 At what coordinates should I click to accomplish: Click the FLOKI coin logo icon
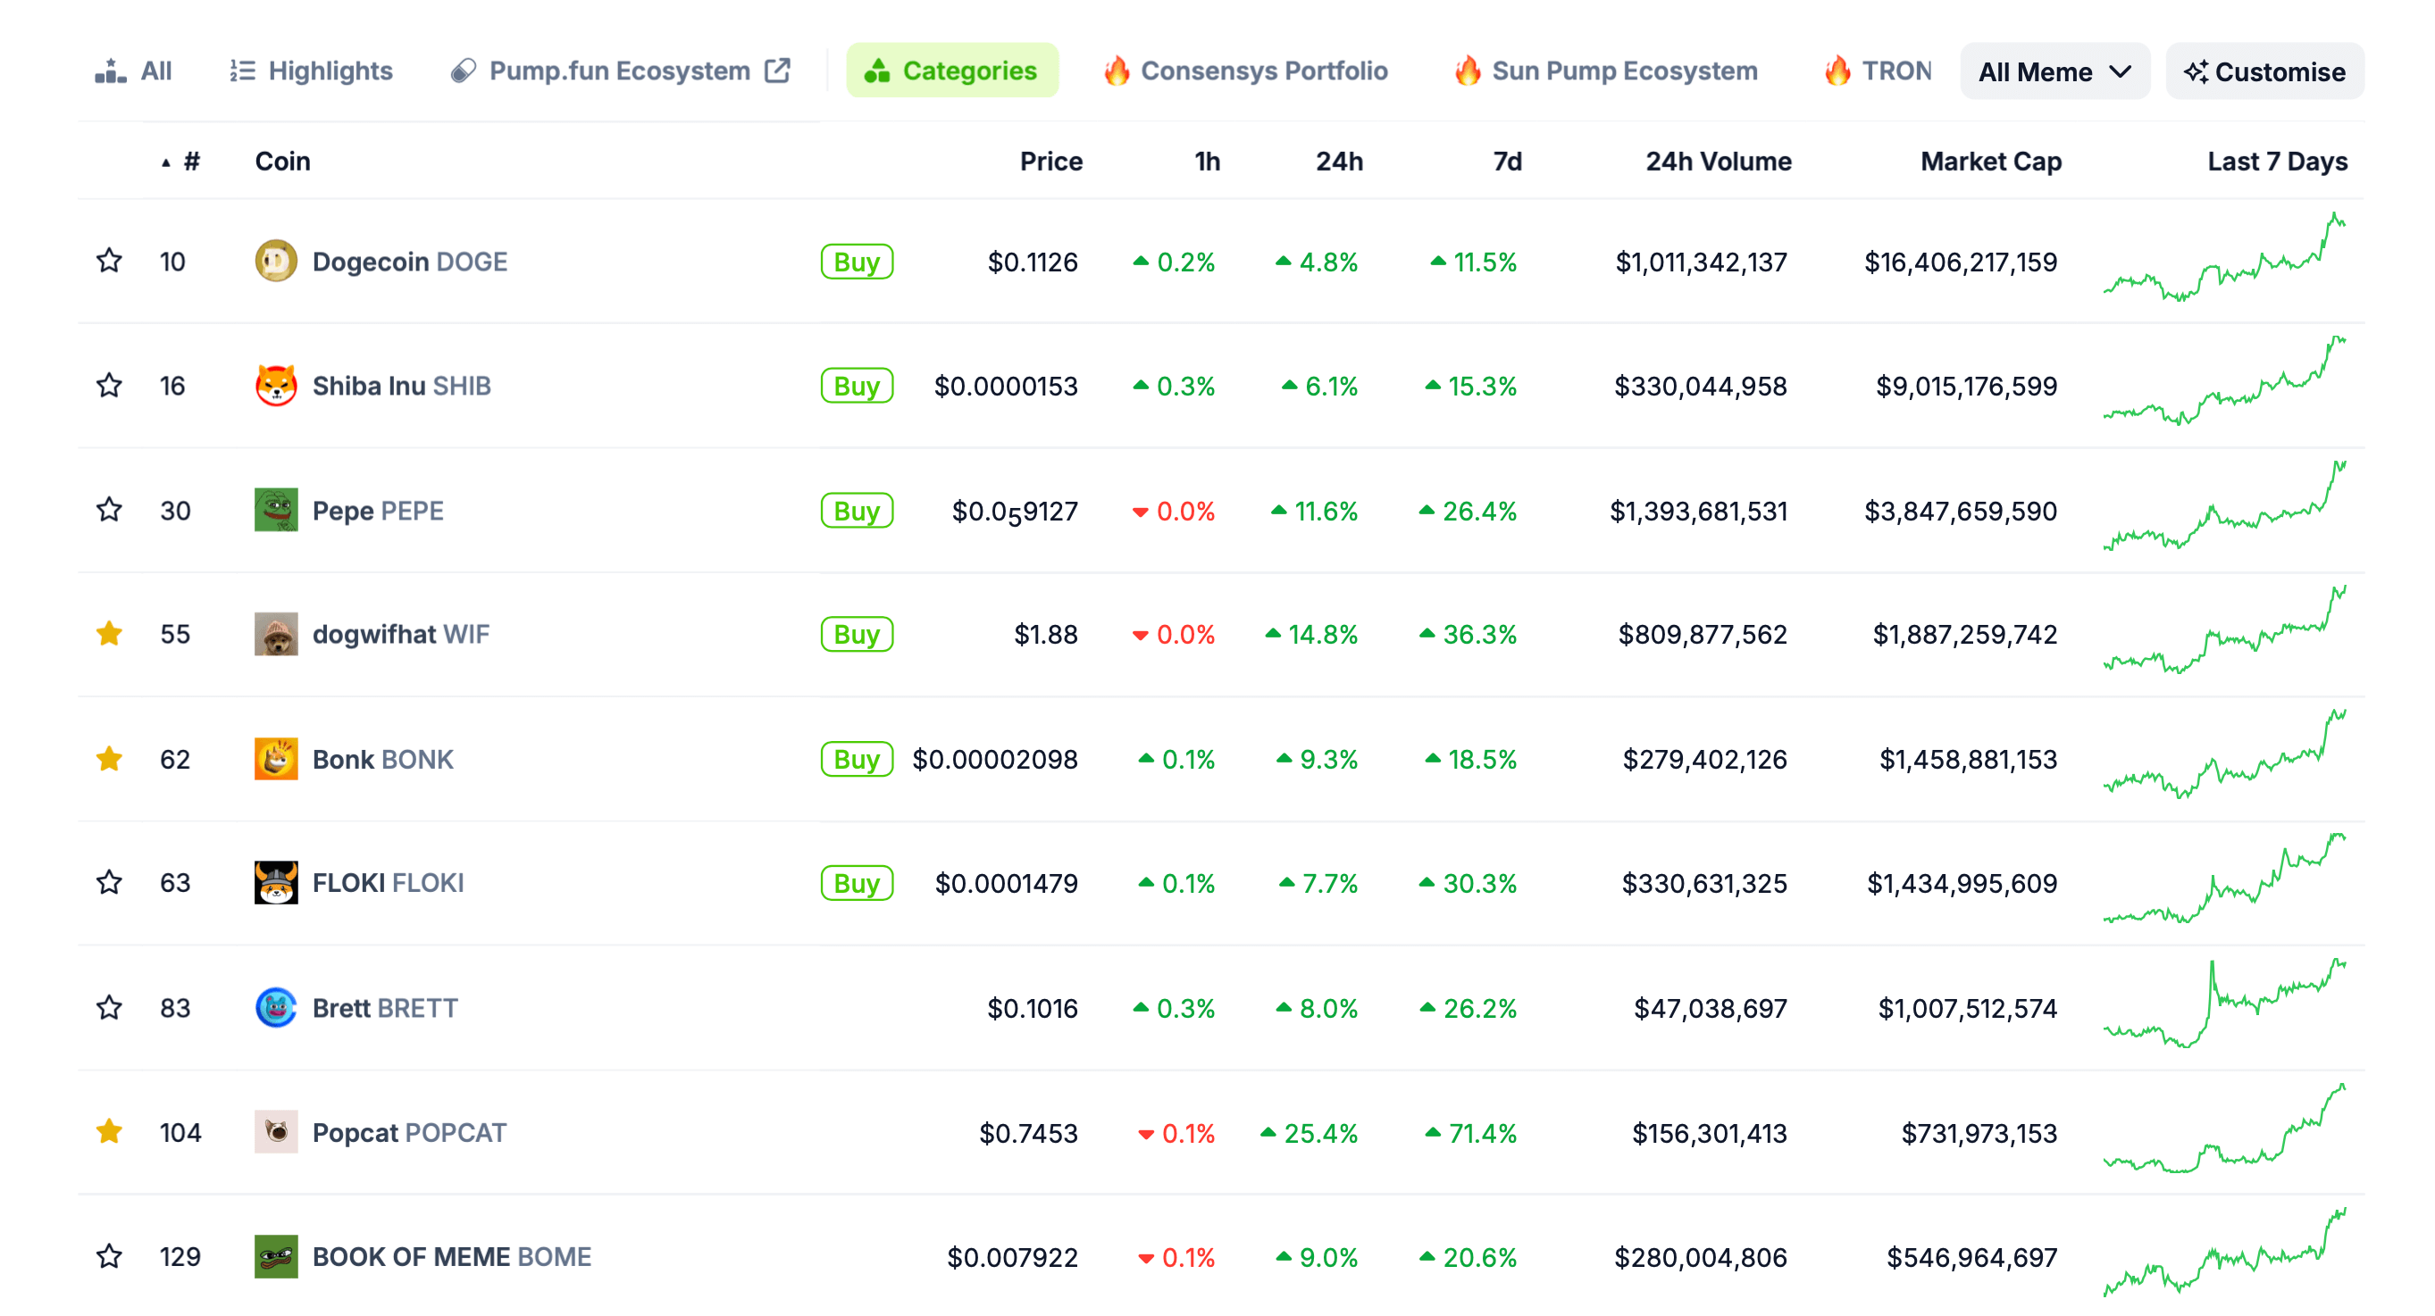coord(276,882)
